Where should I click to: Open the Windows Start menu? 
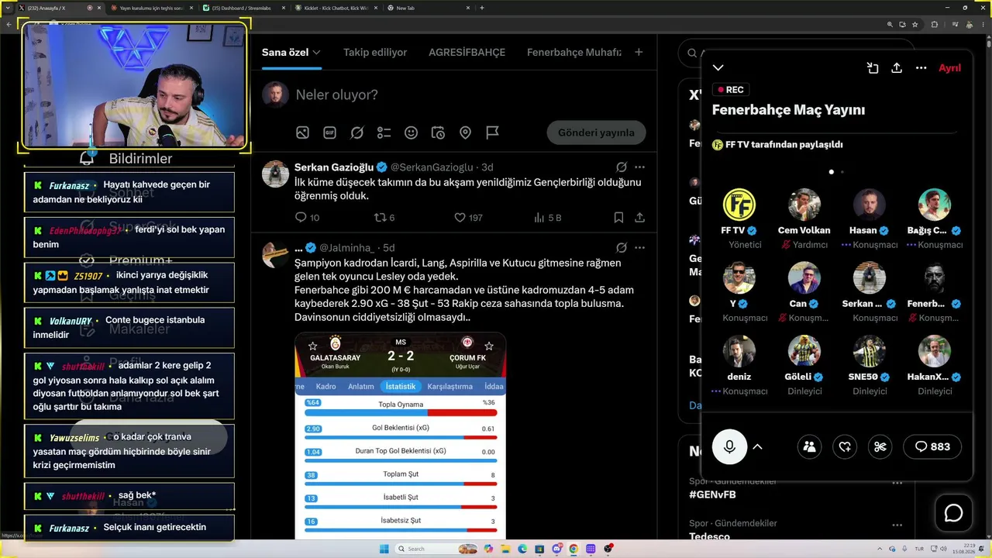[384, 549]
